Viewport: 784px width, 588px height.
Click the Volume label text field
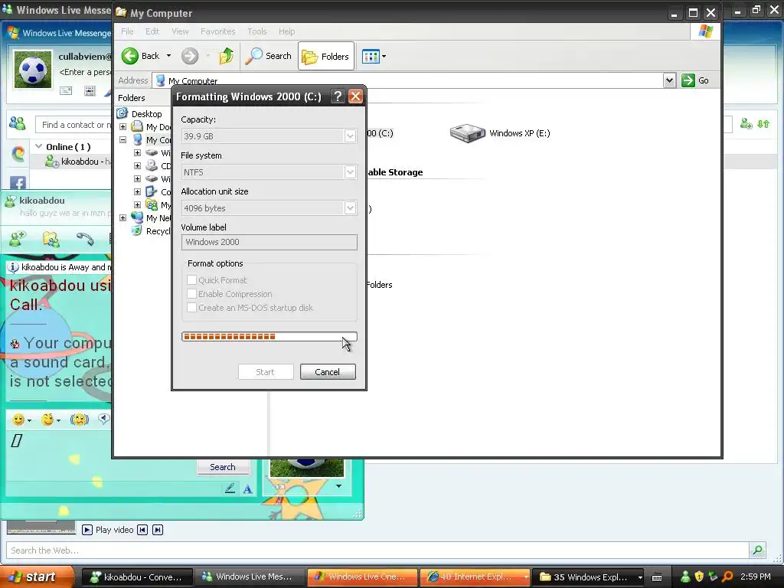coord(269,242)
